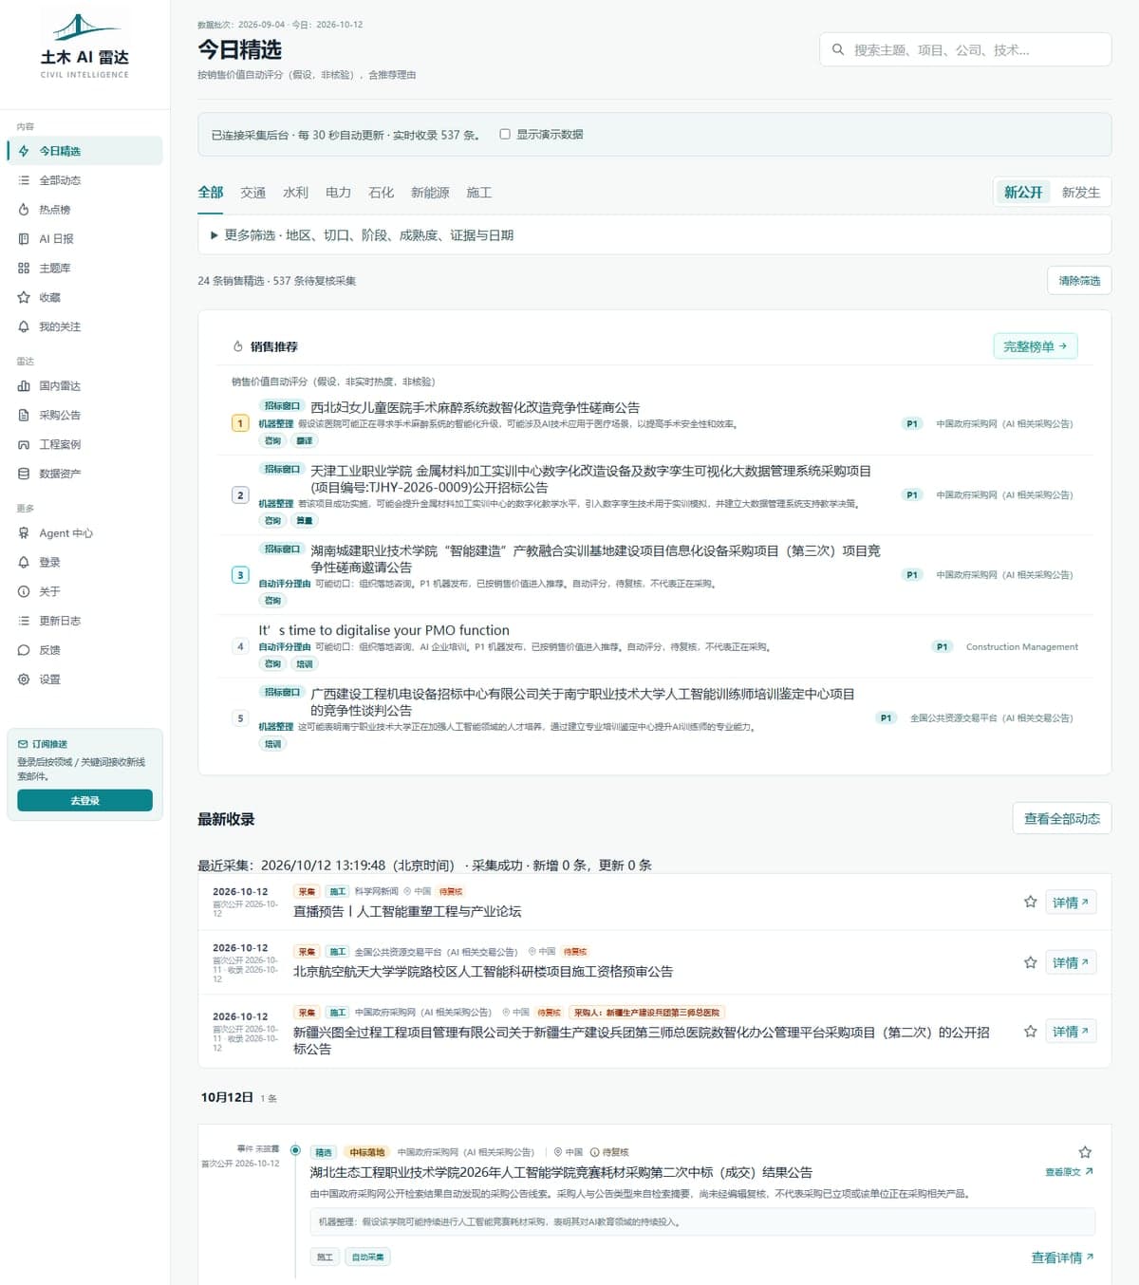
Task: Open 今日精选 lightning icon in sidebar
Action: [24, 151]
